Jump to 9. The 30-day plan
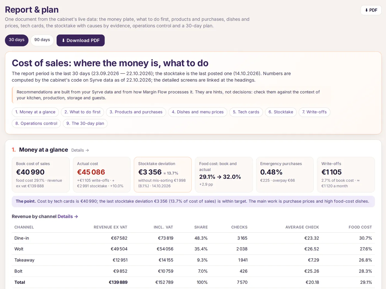The height and width of the screenshot is (289, 386). (85, 123)
